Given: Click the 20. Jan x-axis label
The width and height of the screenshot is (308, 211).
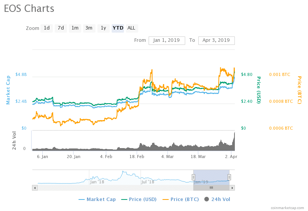Looking at the screenshot, I should tap(74, 157).
